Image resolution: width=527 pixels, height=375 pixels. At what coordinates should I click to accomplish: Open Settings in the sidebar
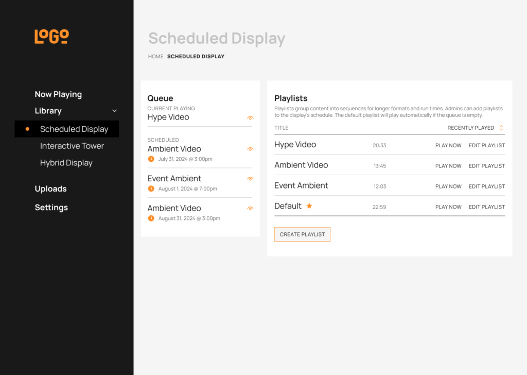pos(51,208)
